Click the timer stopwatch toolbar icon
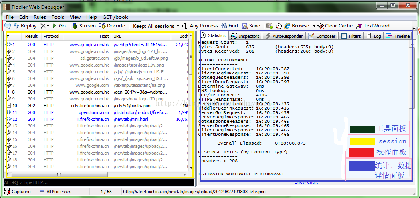 [x=279, y=26]
